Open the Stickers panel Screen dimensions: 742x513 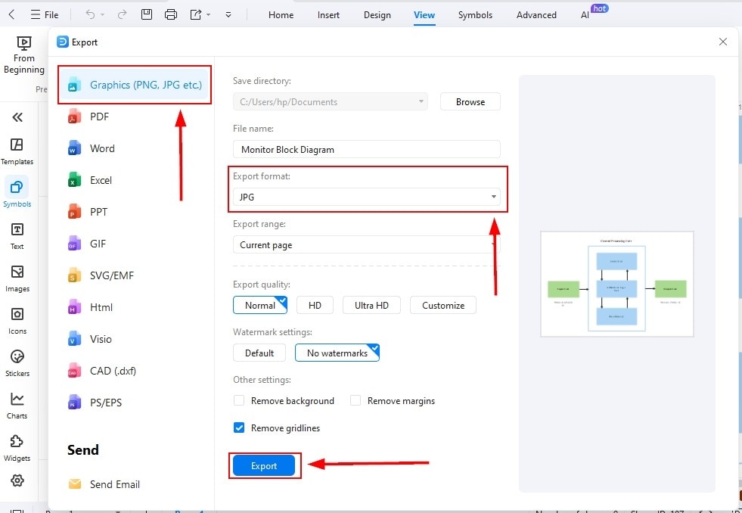(x=17, y=362)
